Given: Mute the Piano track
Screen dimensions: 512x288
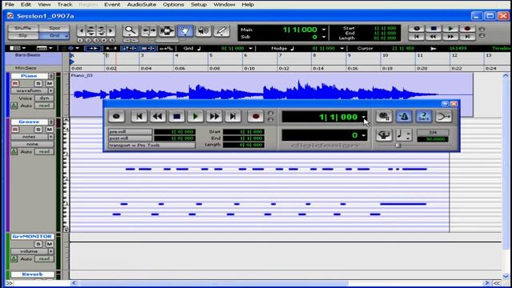Looking at the screenshot, I should point(50,83).
